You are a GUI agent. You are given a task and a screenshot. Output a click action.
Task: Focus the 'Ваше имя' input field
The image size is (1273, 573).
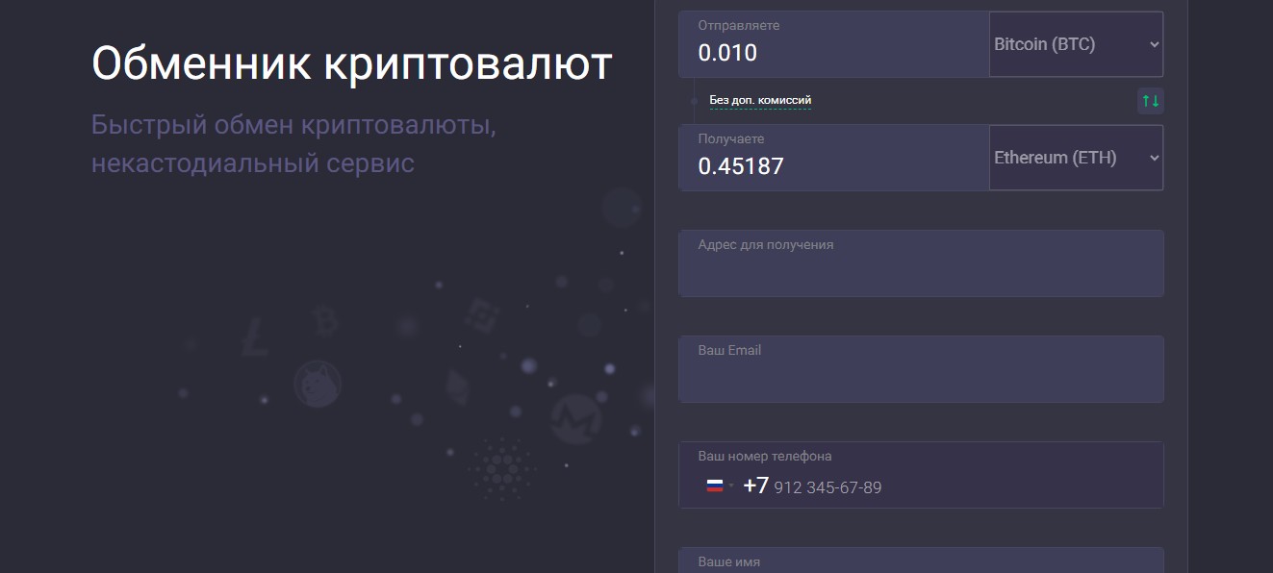click(921, 561)
